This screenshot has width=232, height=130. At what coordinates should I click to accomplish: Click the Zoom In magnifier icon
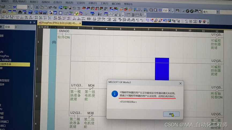[151, 10]
